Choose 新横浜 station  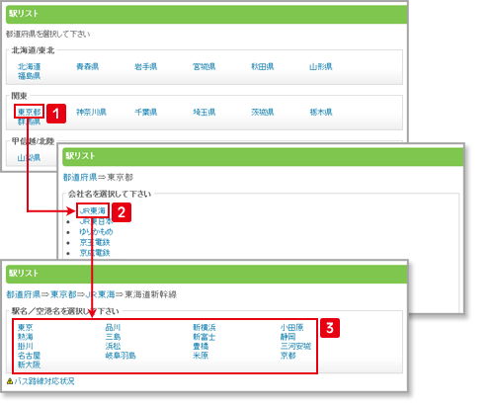(x=205, y=327)
